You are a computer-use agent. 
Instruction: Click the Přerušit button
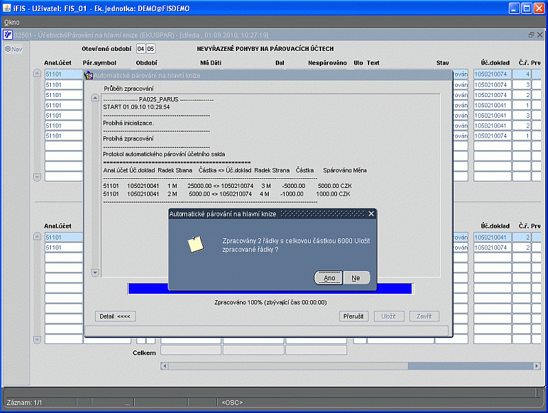pos(353,317)
